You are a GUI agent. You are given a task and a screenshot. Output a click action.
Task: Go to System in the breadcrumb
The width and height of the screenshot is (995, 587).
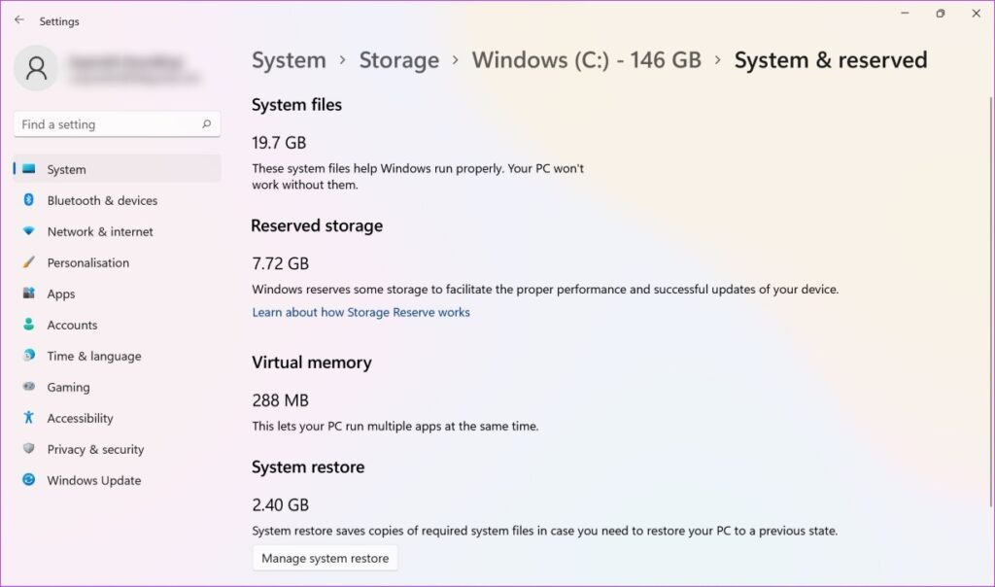(x=288, y=60)
